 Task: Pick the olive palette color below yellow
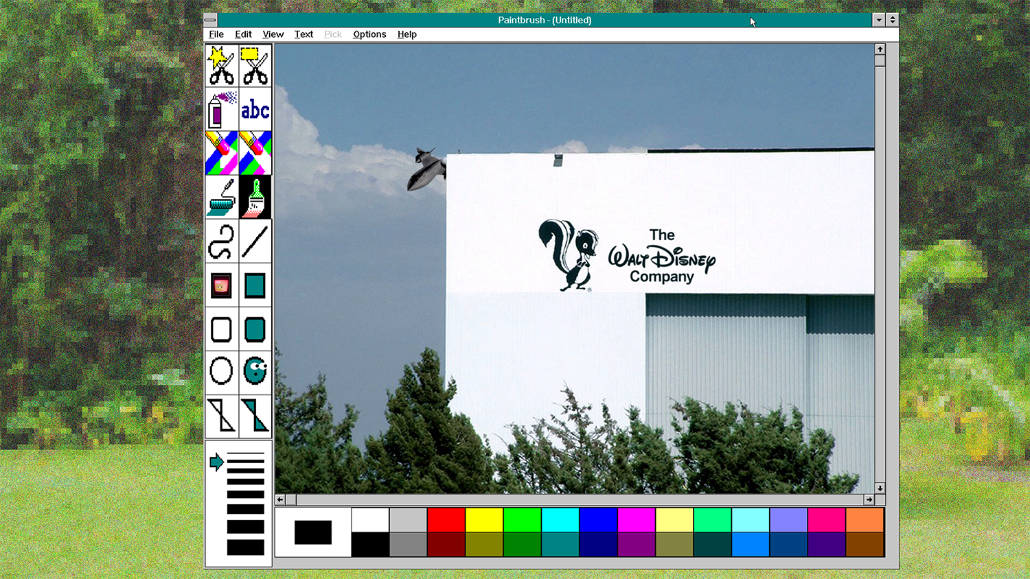[x=485, y=545]
